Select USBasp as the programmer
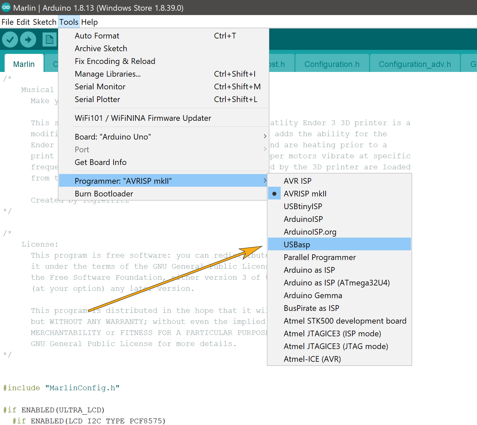 (x=297, y=244)
